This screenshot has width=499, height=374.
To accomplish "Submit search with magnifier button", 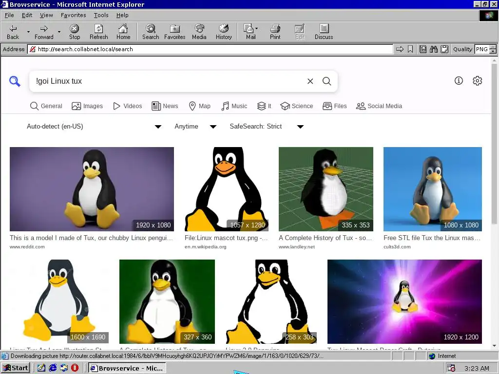I will pyautogui.click(x=326, y=81).
